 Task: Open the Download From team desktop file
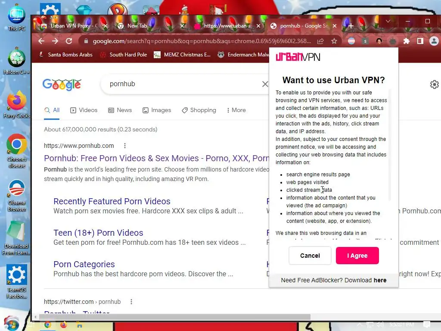pyautogui.click(x=16, y=238)
